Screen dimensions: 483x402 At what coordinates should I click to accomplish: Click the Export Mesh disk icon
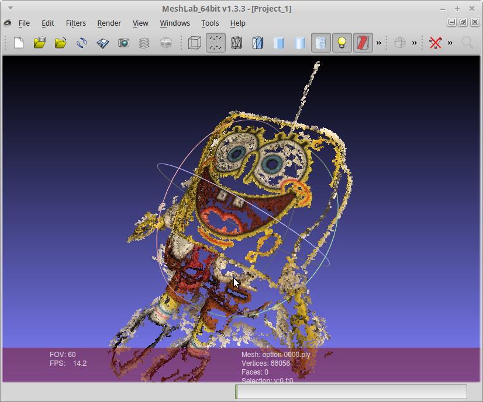click(103, 43)
